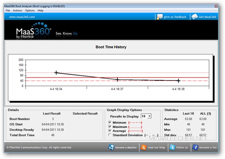Screen dimensions: 225x159
Task: Click the Last 10 Average value 63.00
Action: click(188, 119)
